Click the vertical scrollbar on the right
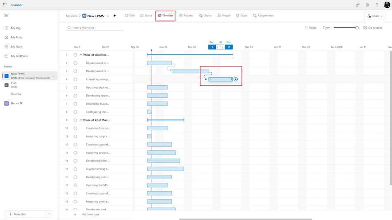This screenshot has height=220, width=392. pos(391,118)
